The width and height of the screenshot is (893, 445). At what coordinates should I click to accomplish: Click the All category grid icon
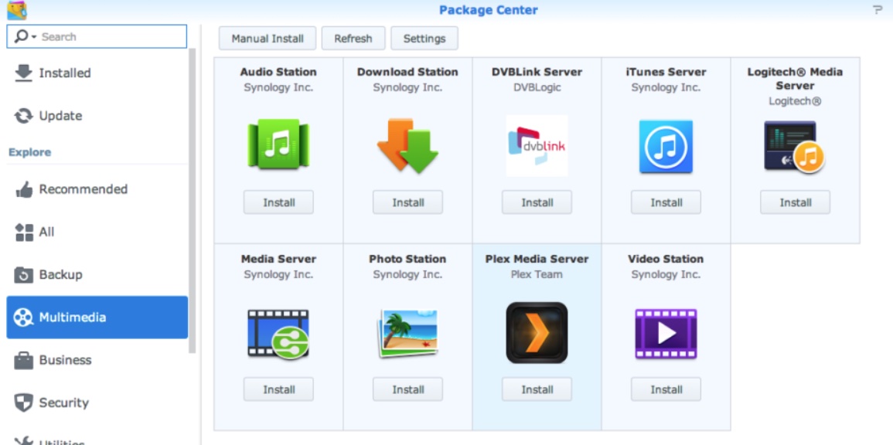tap(24, 233)
